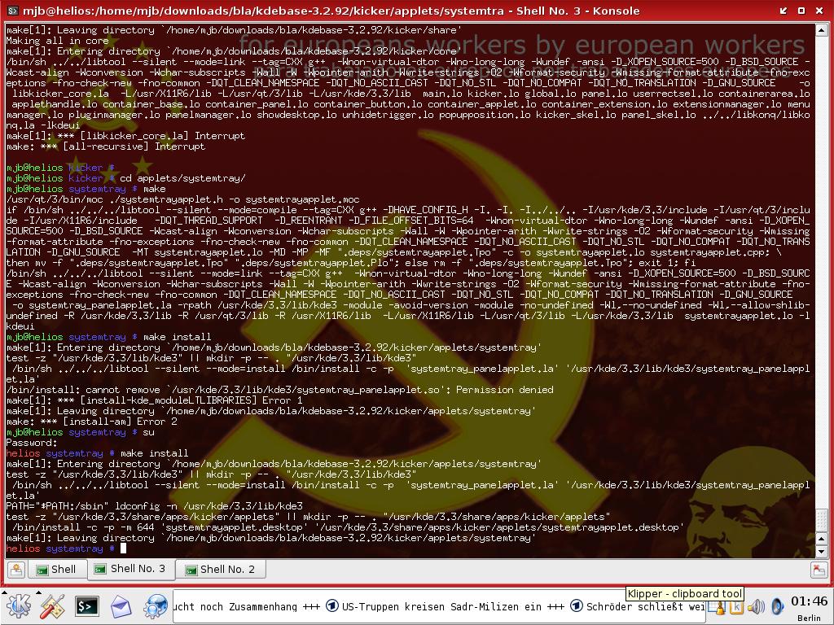The image size is (834, 625).
Task: Click the terminal prompt with the cursor on the last line
Action: pos(67,549)
